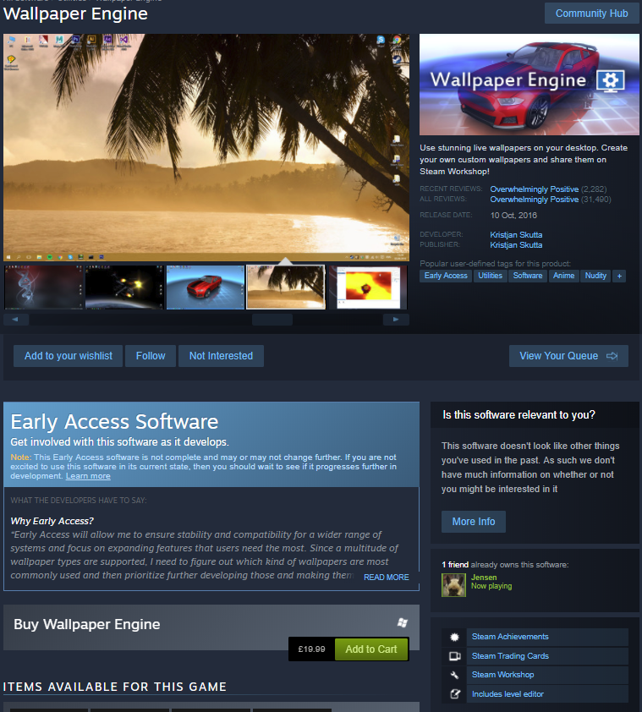
Task: Click the queue arrow icon
Action: (x=612, y=356)
